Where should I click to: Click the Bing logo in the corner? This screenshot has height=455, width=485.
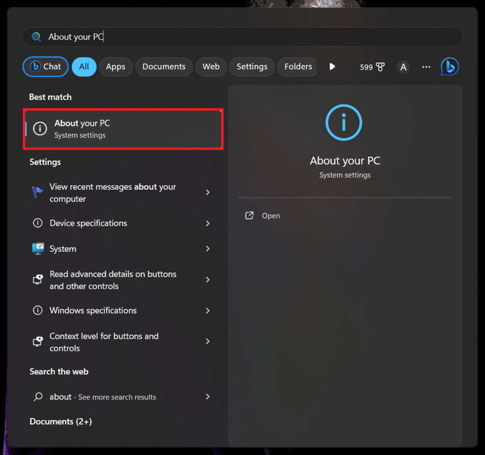(450, 66)
